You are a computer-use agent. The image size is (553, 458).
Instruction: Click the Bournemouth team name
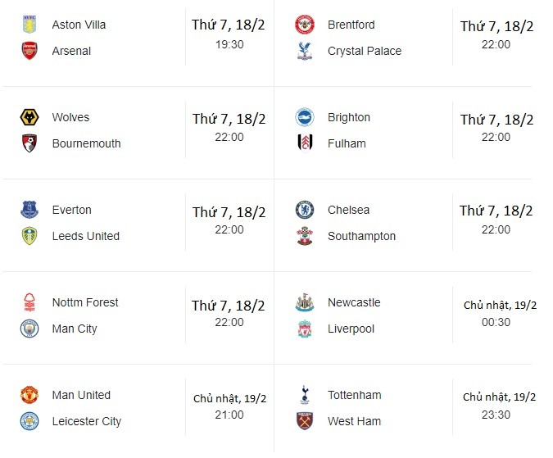click(86, 143)
